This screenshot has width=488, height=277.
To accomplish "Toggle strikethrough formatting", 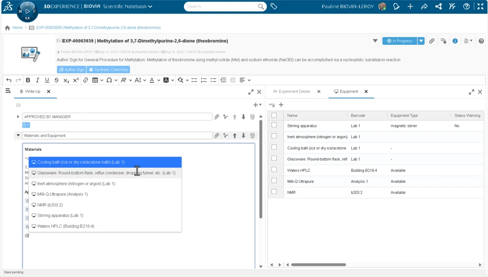I will (56, 80).
